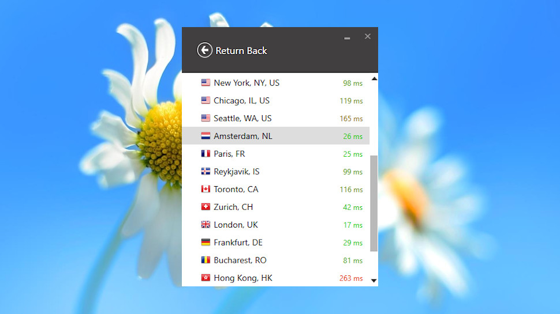Click the Hong Kong flag icon
The width and height of the screenshot is (560, 314).
206,278
